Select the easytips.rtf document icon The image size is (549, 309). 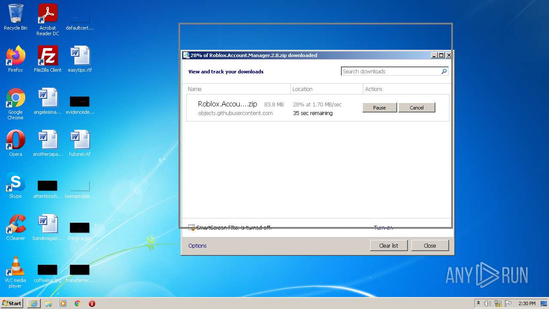point(80,59)
